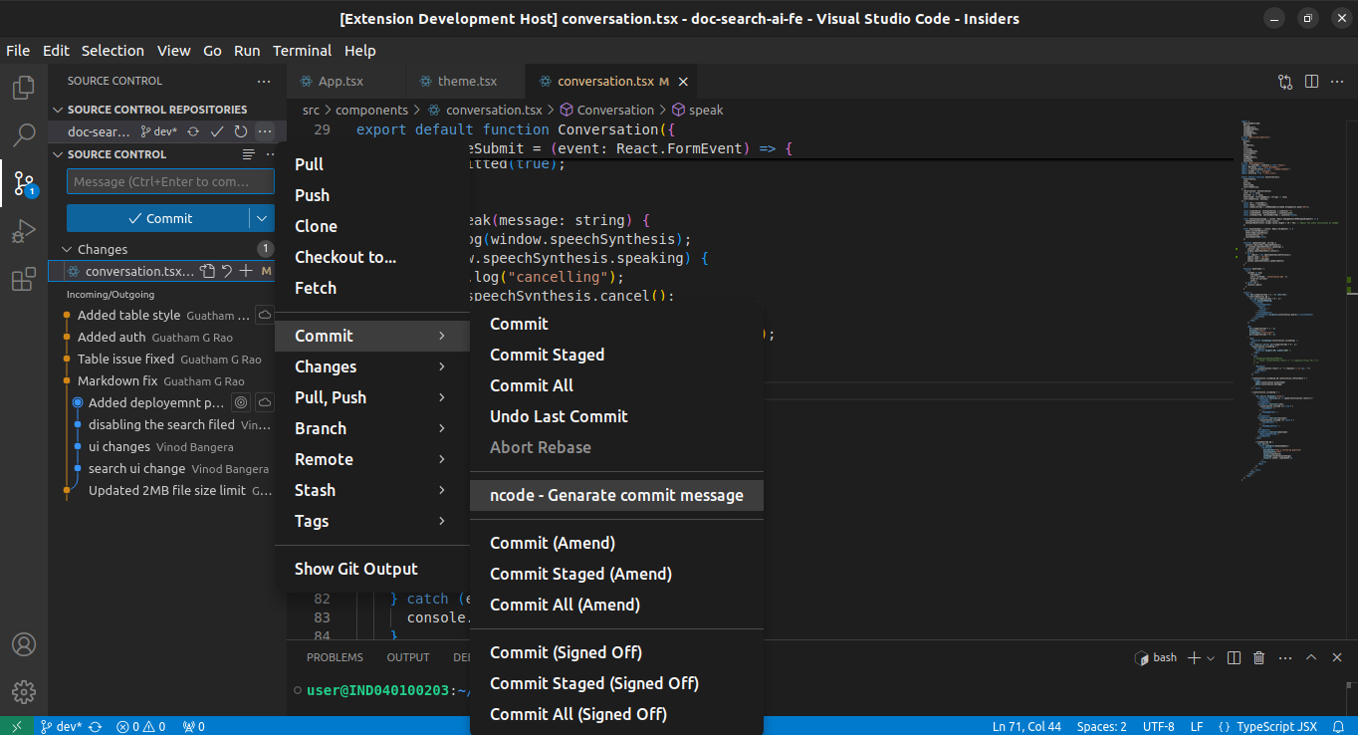Image resolution: width=1358 pixels, height=735 pixels.
Task: Click the refresh icon in repository row
Action: (x=241, y=131)
